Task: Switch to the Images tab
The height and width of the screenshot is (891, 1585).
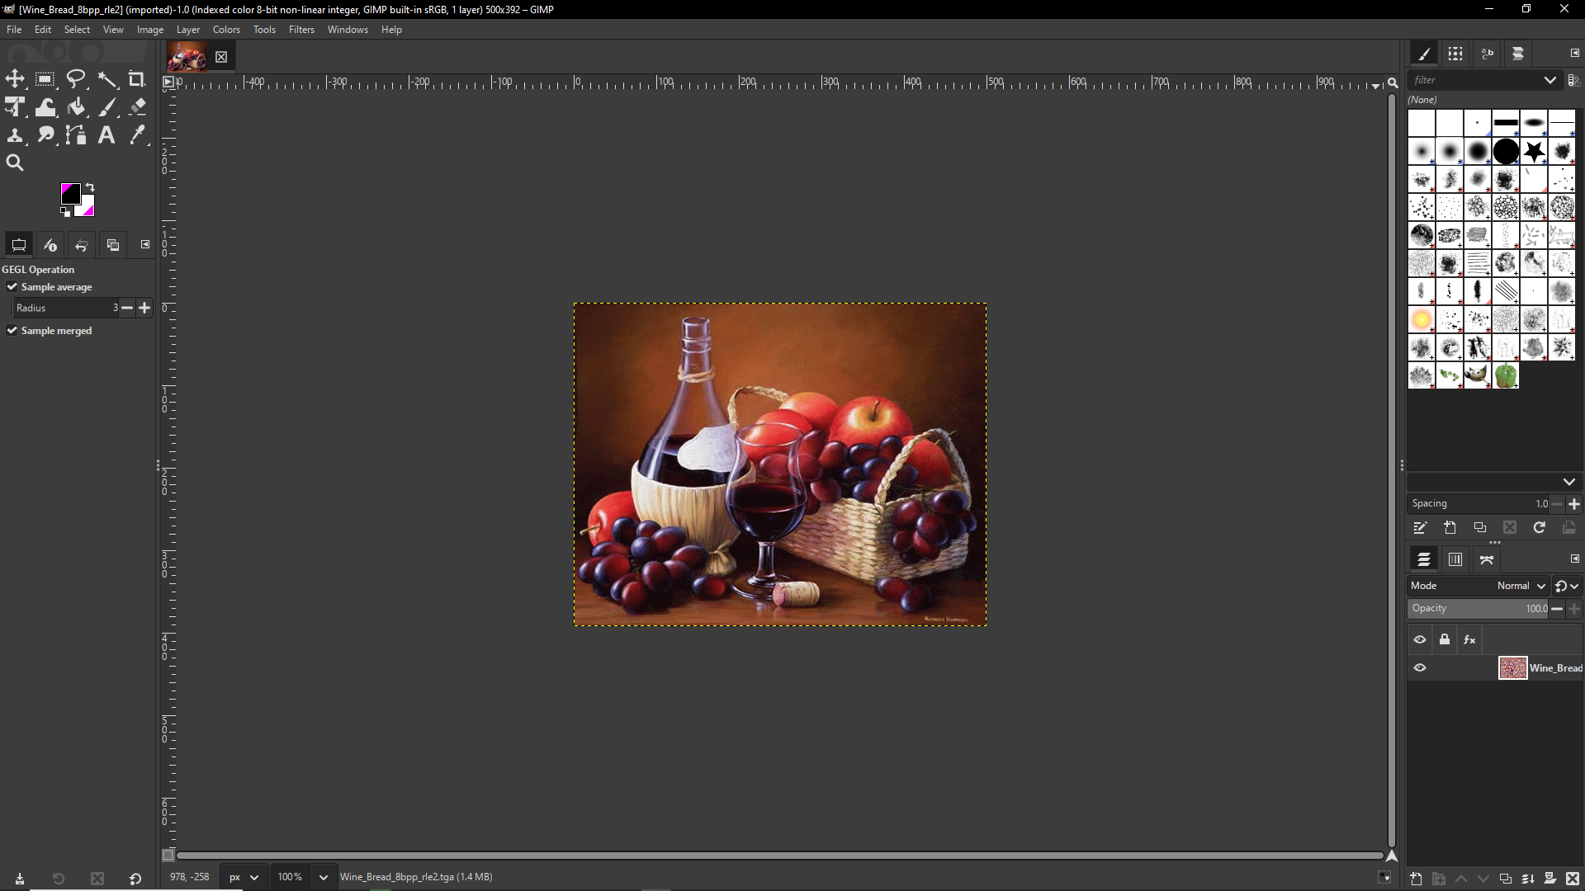Action: click(113, 245)
